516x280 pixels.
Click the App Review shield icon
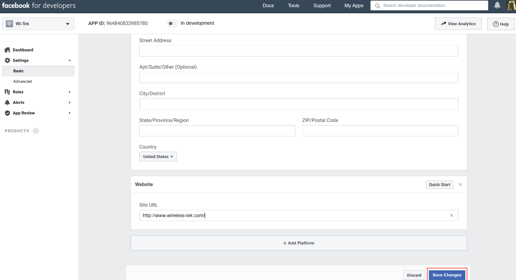7,113
